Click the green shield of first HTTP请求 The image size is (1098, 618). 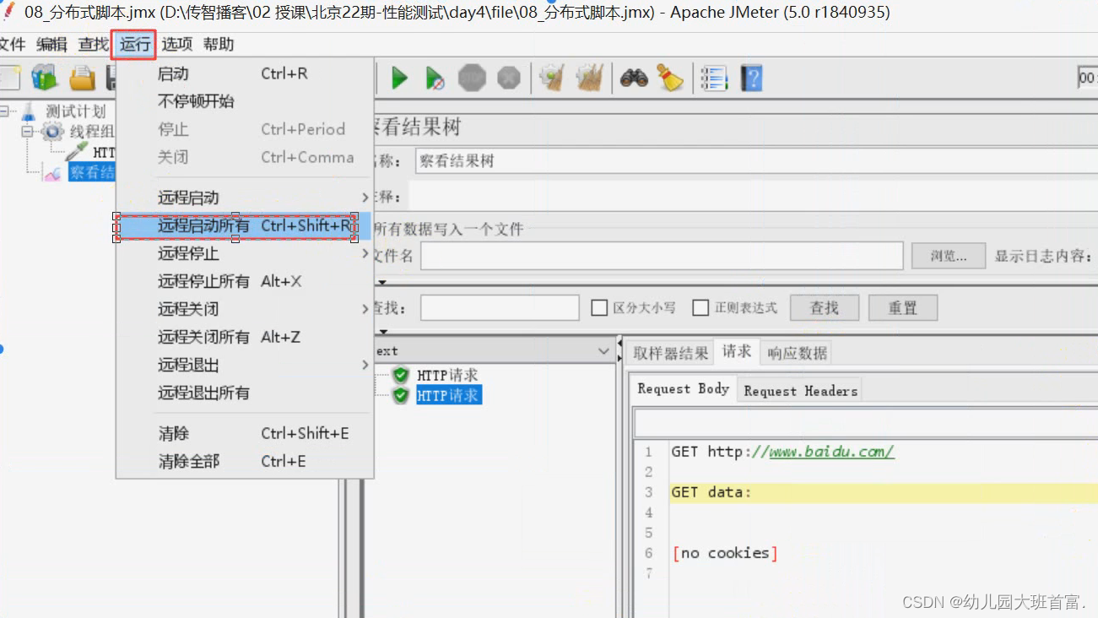(401, 375)
